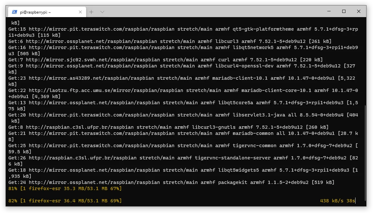Click the 82% firefox-esr download progress indicator
This screenshot has width=373, height=213.
click(x=65, y=200)
